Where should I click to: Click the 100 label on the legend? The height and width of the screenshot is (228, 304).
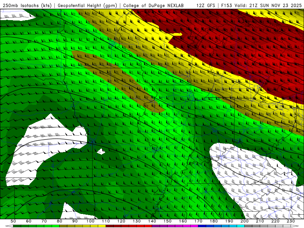pyautogui.click(x=90, y=221)
